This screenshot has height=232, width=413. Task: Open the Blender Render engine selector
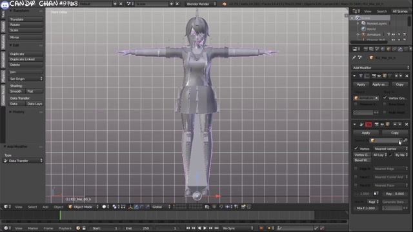tap(201, 4)
